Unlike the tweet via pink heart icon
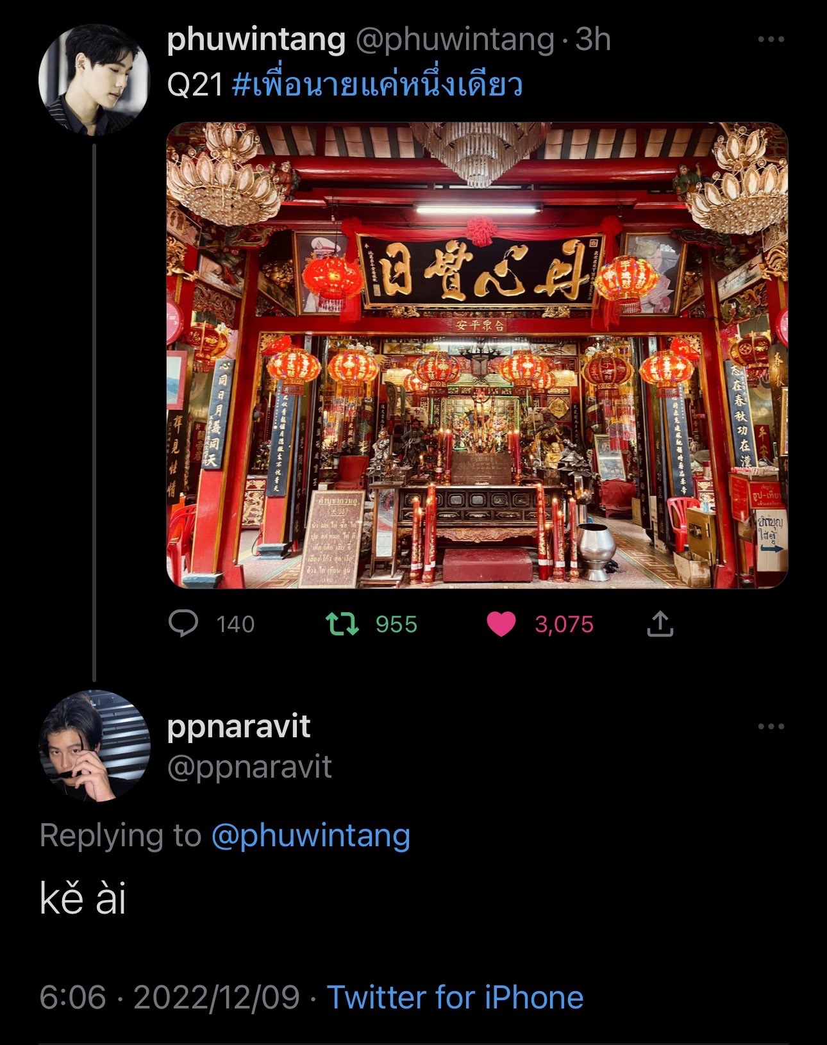Screen dimensions: 827x1045 coord(501,624)
